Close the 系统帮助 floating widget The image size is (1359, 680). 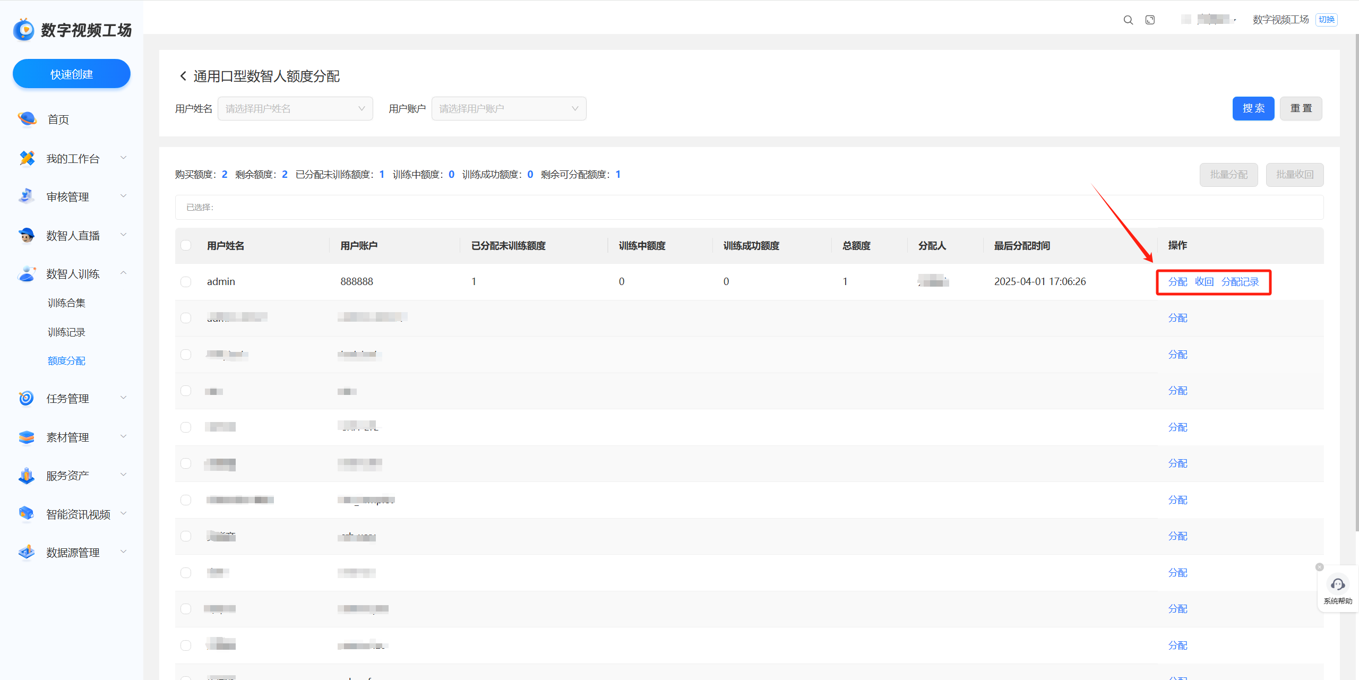point(1320,567)
